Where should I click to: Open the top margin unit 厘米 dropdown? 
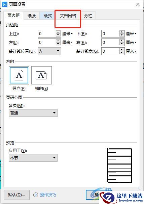[x=67, y=34]
